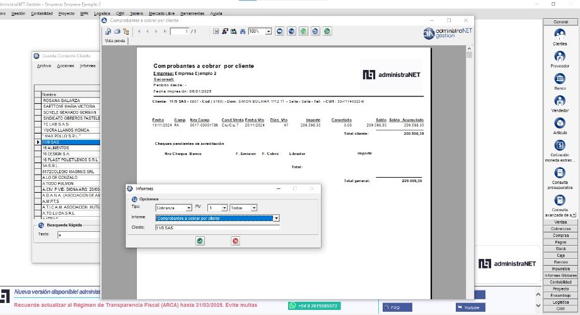This screenshot has height=315, width=580.
Task: Confirm Informes dialog with green check button
Action: point(200,241)
